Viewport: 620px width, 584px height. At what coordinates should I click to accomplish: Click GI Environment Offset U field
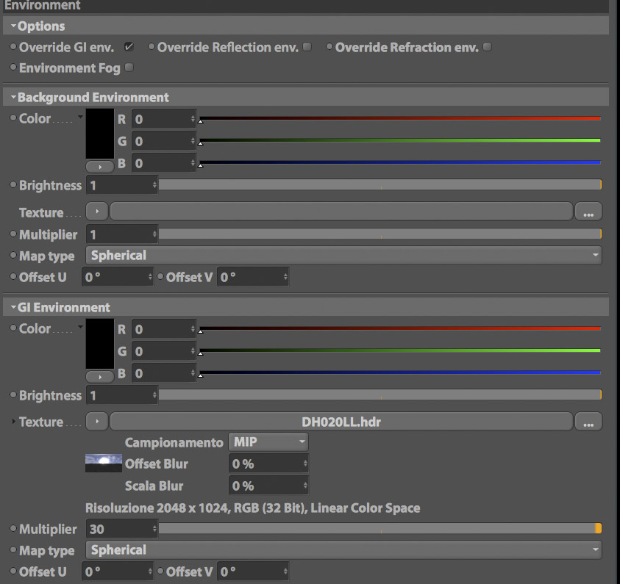[x=118, y=572]
